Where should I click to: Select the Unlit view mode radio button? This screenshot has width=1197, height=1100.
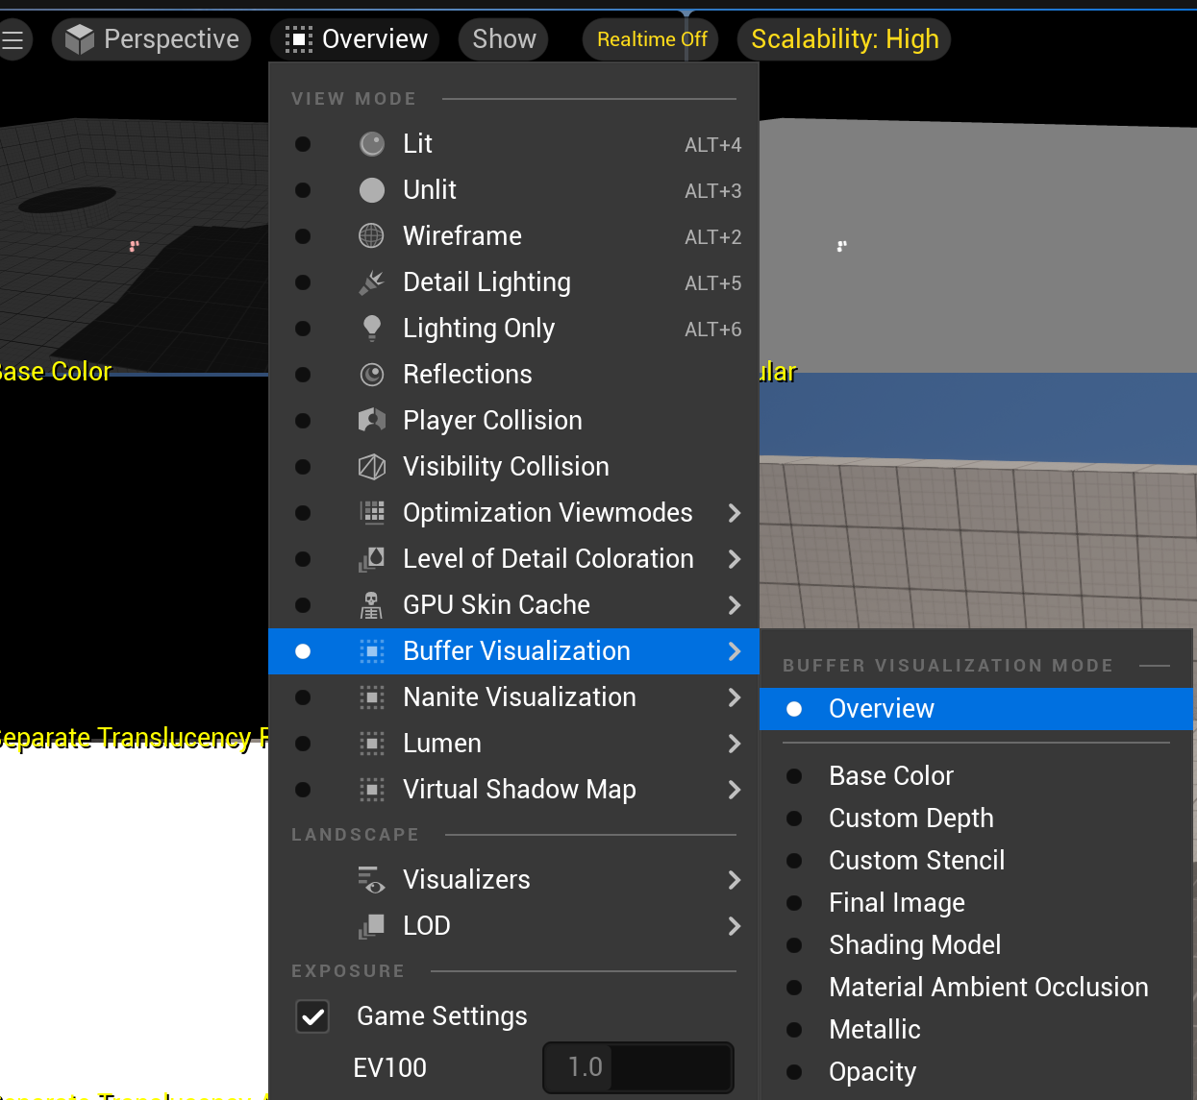click(x=303, y=190)
